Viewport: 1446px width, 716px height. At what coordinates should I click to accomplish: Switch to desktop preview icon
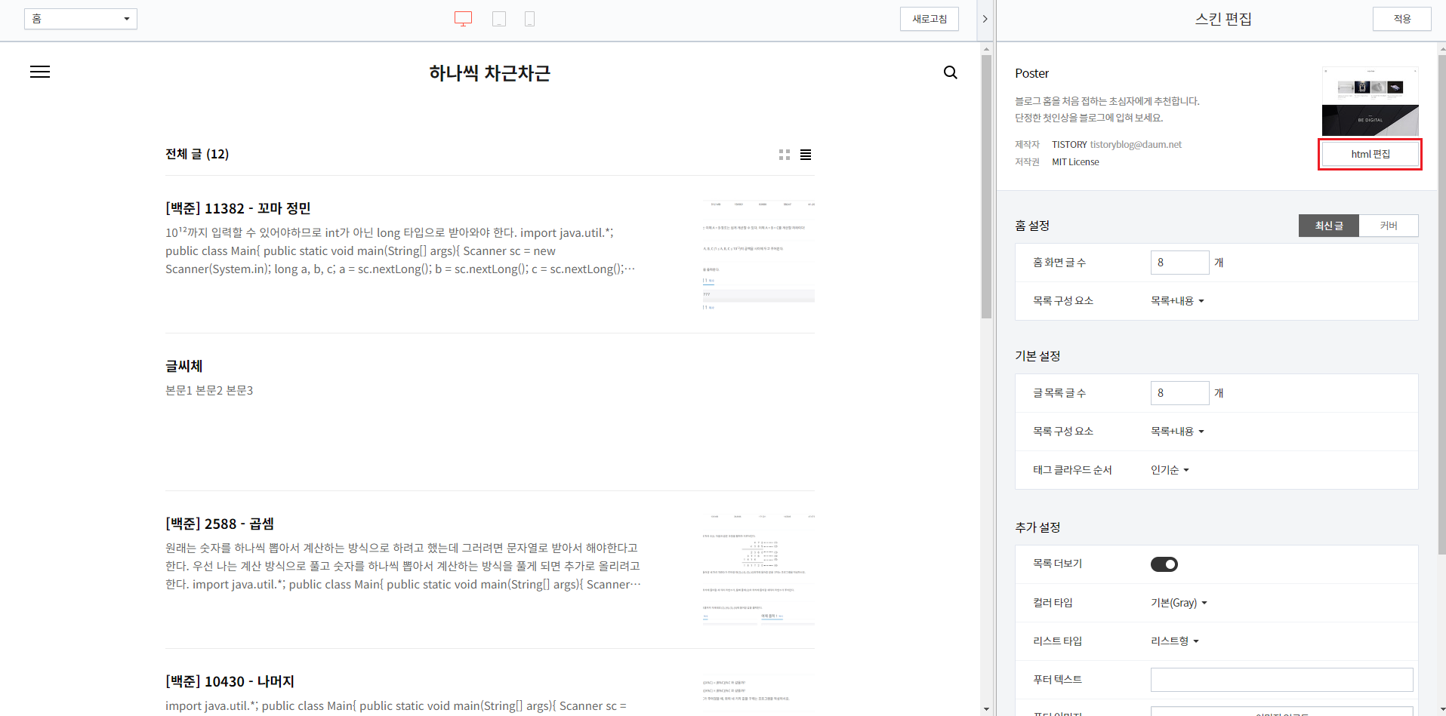pyautogui.click(x=463, y=19)
